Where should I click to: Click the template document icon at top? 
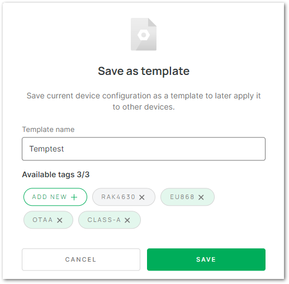144,34
